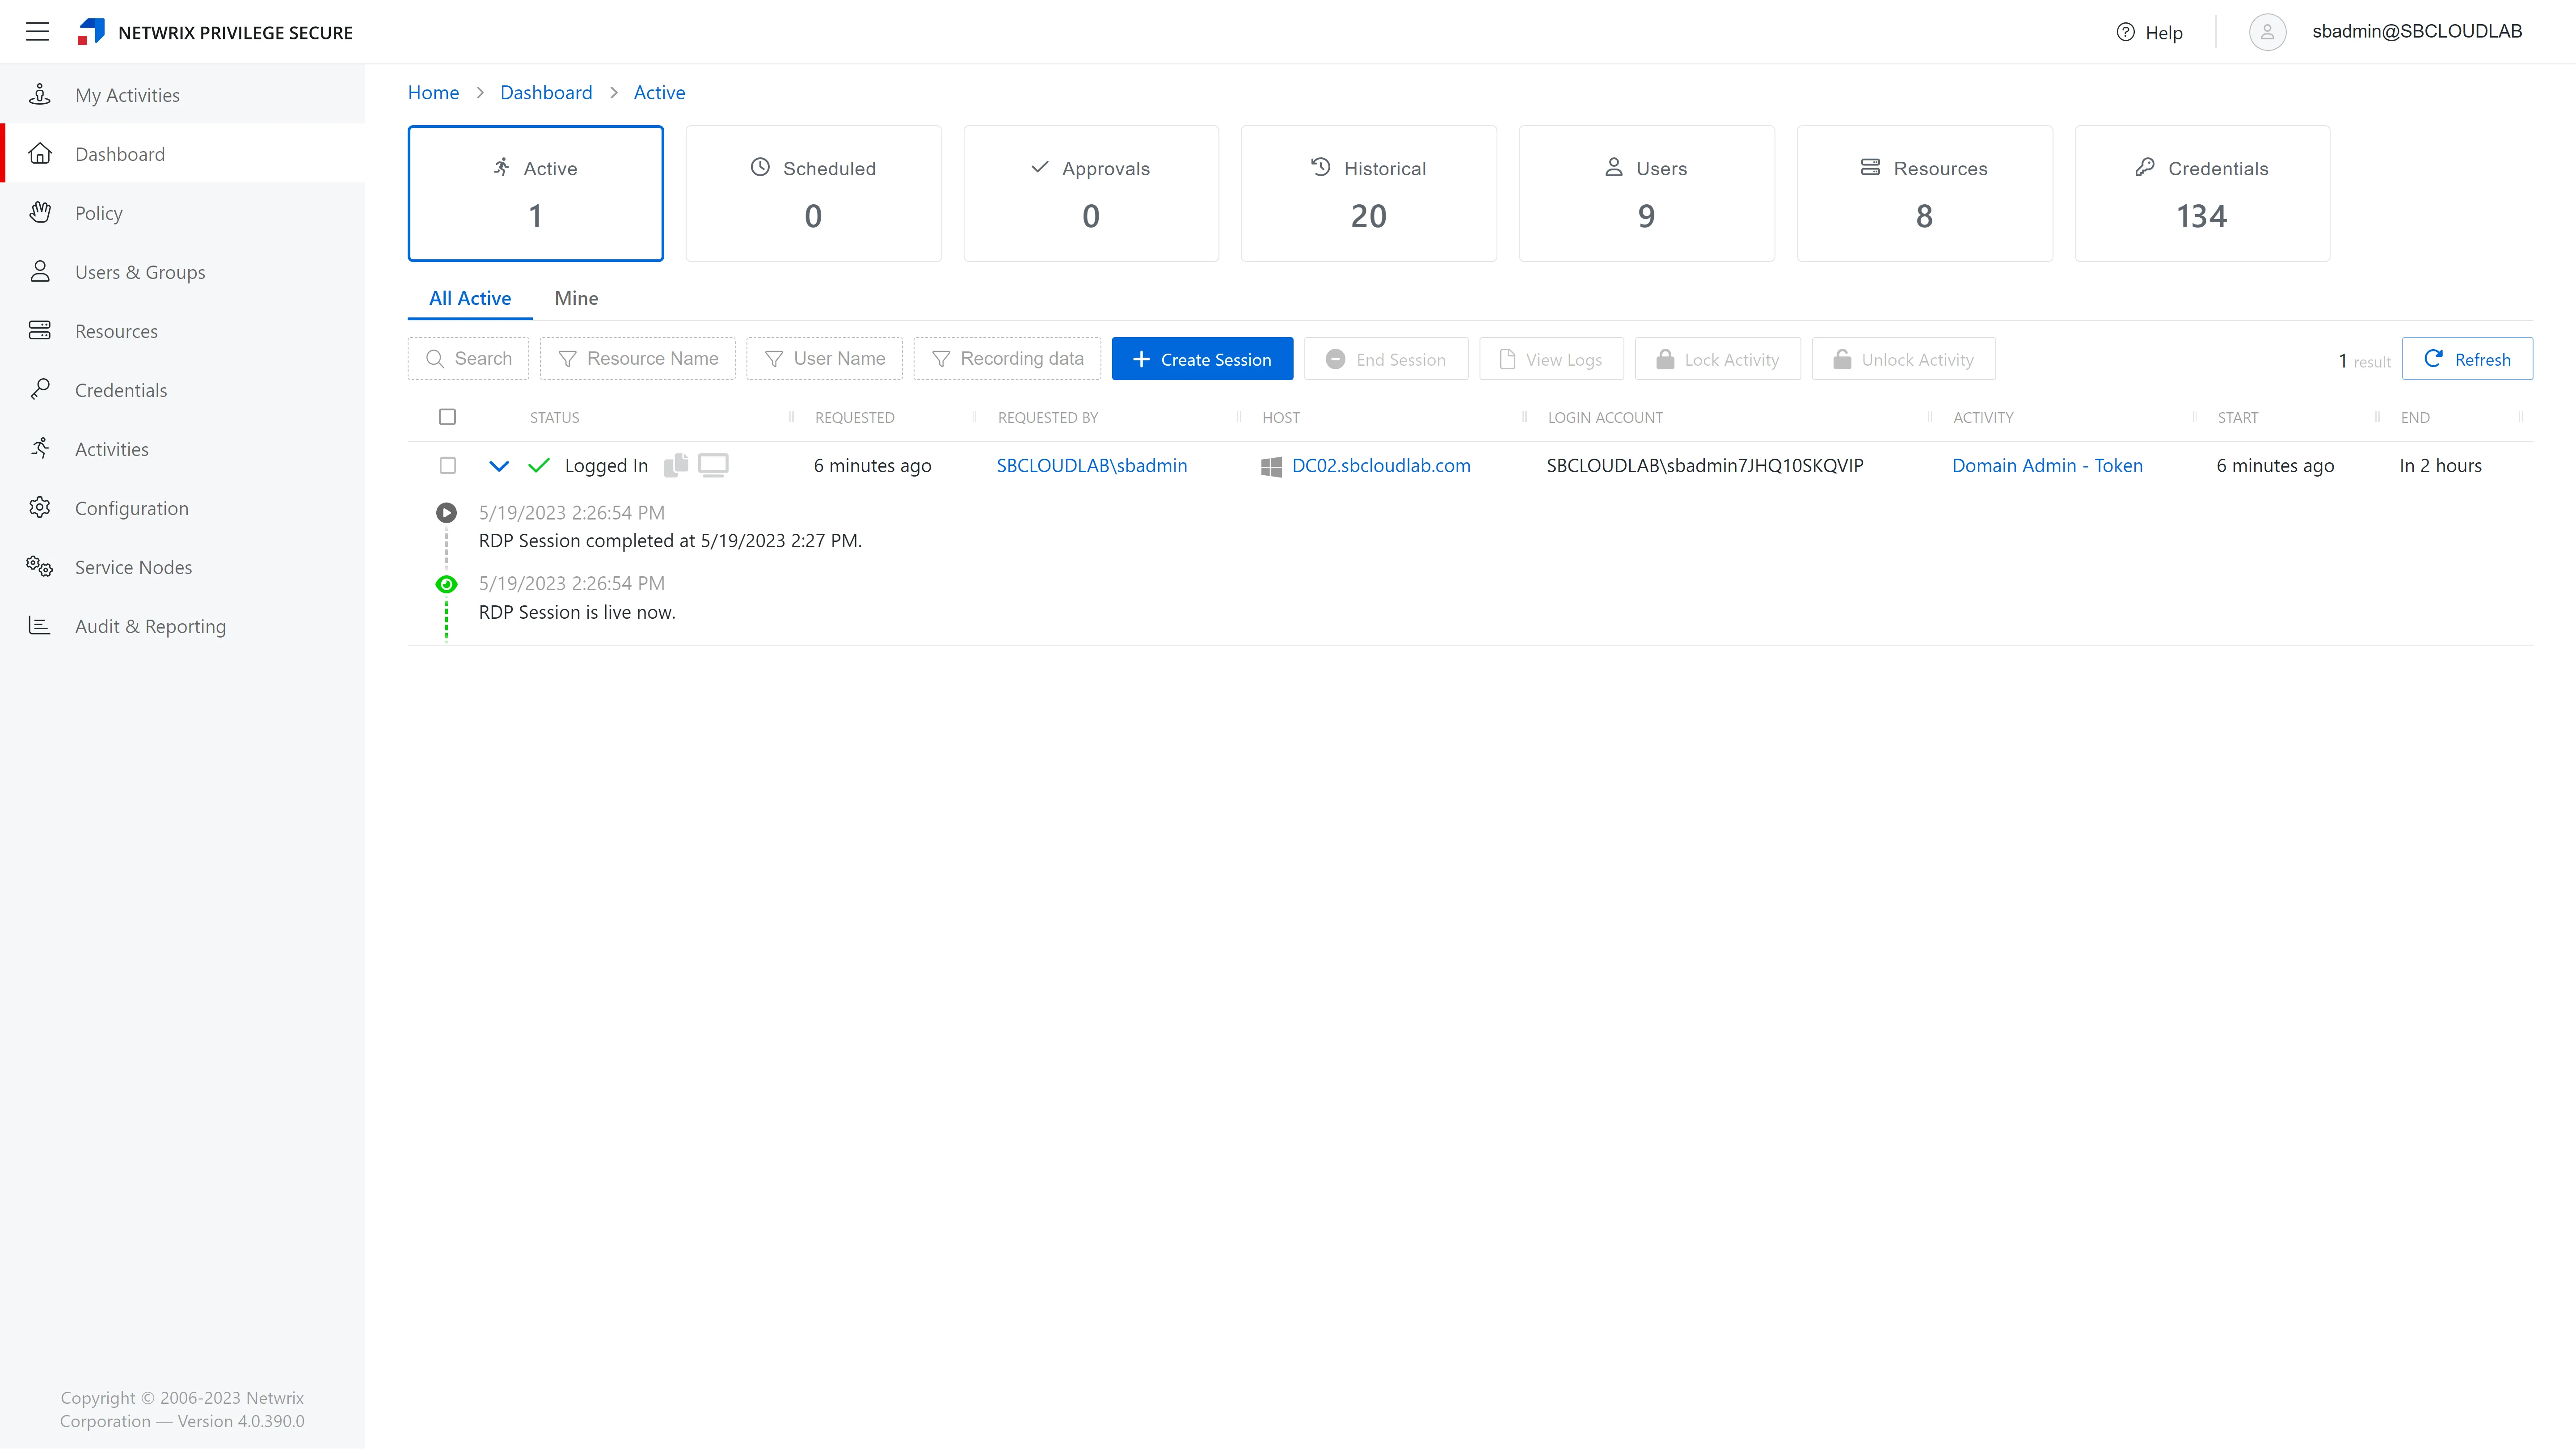The image size is (2576, 1449).
Task: Click the Activities running figure icon
Action: click(40, 448)
